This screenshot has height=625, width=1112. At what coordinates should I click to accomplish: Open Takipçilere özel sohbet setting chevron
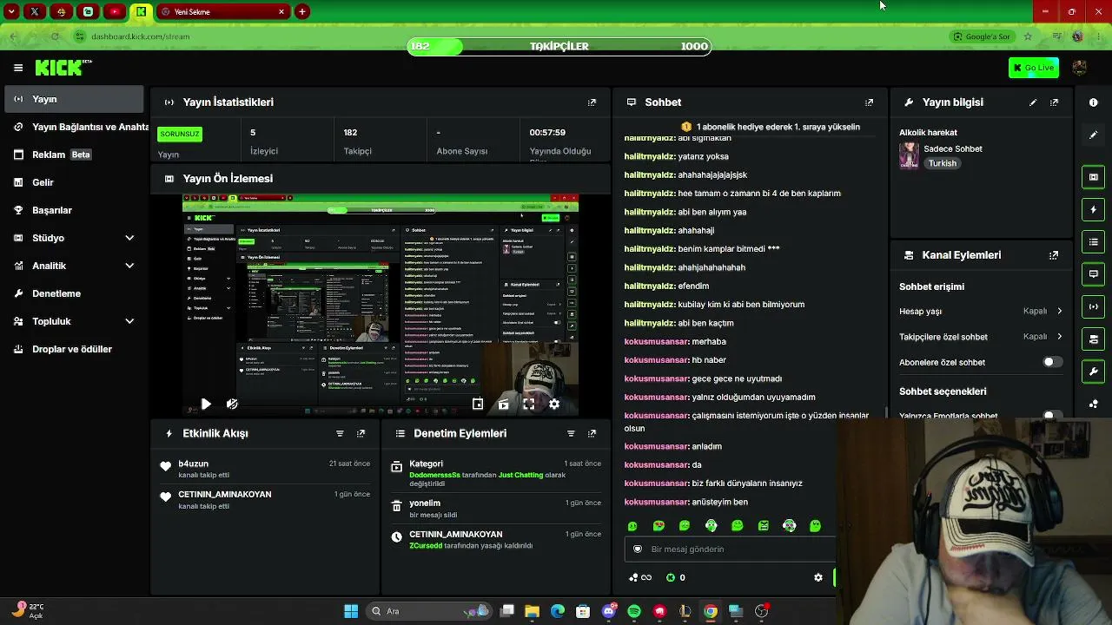(x=1059, y=337)
